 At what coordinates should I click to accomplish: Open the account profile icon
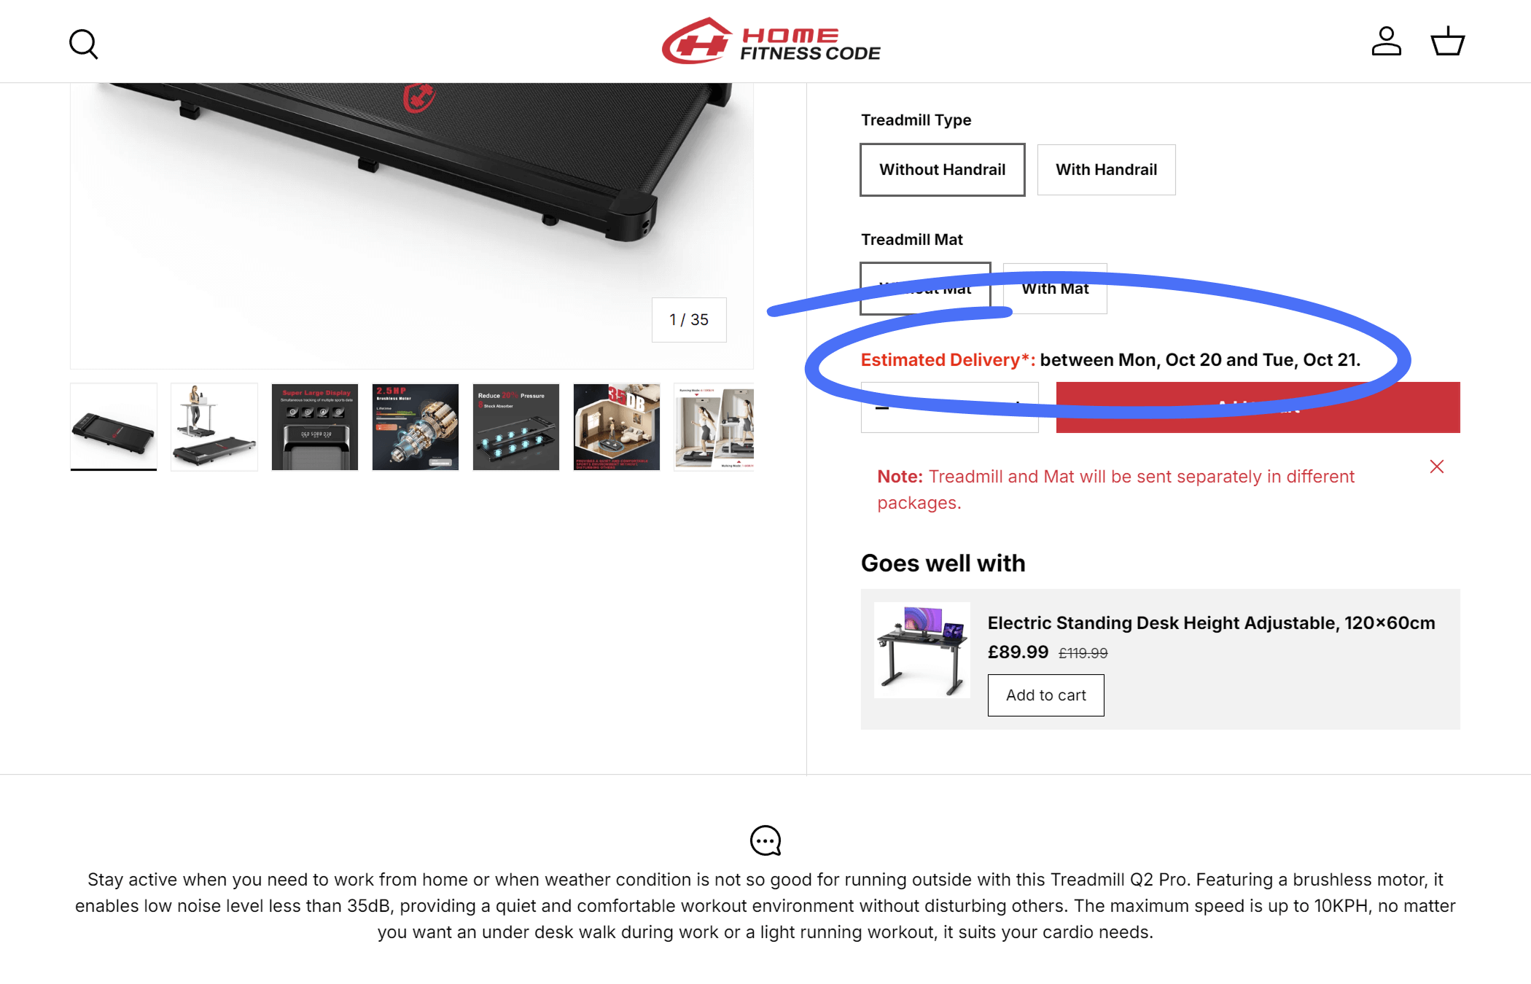tap(1386, 42)
